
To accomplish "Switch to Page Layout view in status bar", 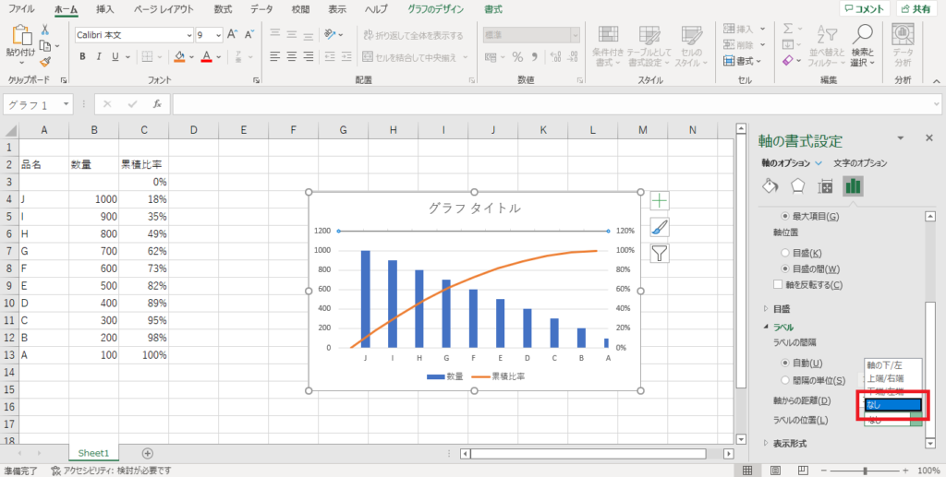I will pos(776,471).
